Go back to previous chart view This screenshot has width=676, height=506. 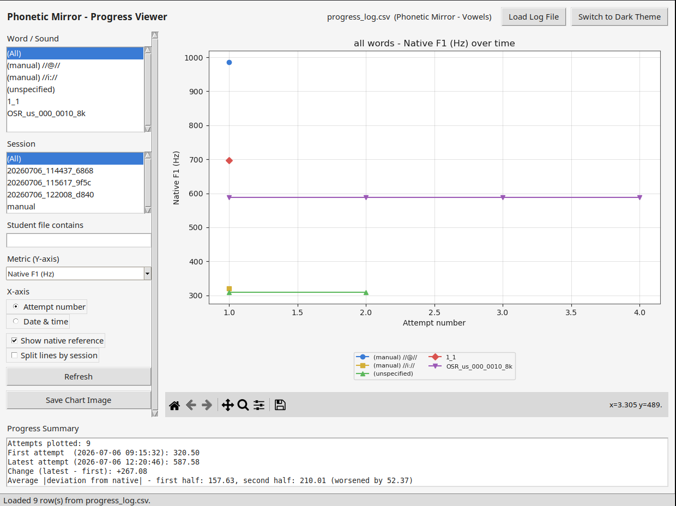(x=191, y=405)
